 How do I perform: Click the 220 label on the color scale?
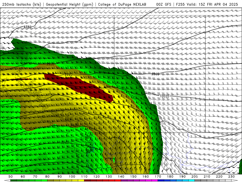(x=219, y=177)
